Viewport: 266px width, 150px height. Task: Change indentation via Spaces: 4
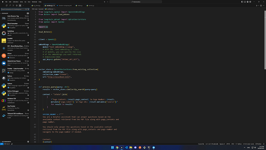[x=222, y=144]
